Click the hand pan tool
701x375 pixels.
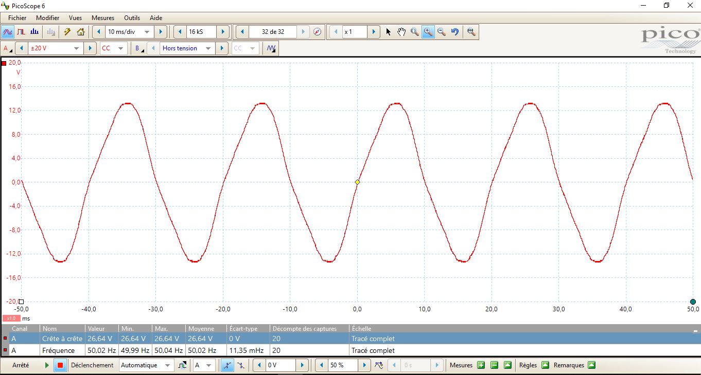pyautogui.click(x=401, y=32)
